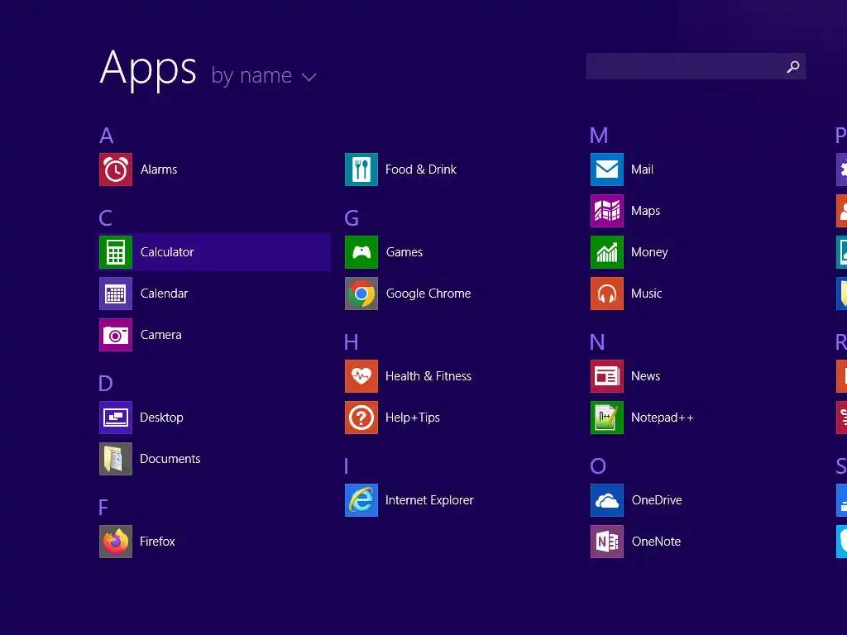The image size is (847, 635).
Task: Jump via the letter A header
Action: (x=107, y=136)
